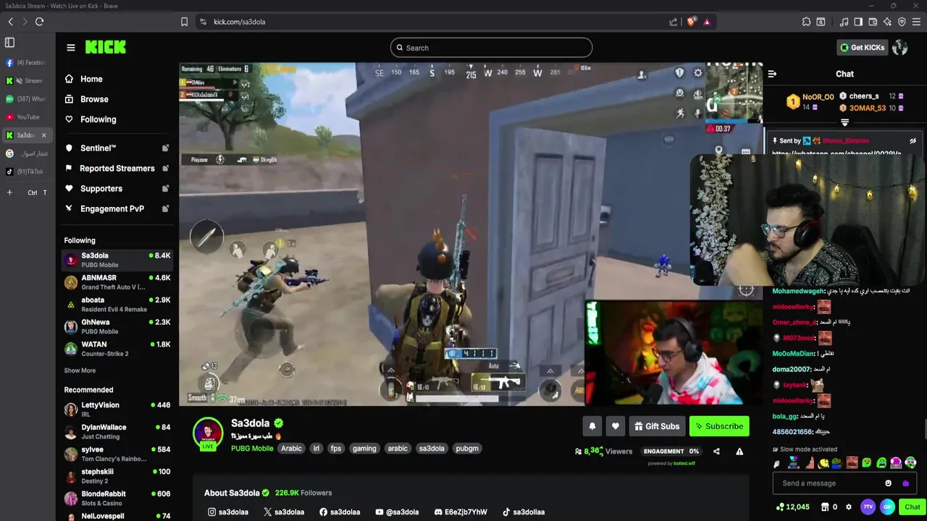Open GhNewa channel in Following list
The image size is (927, 521).
click(x=117, y=326)
